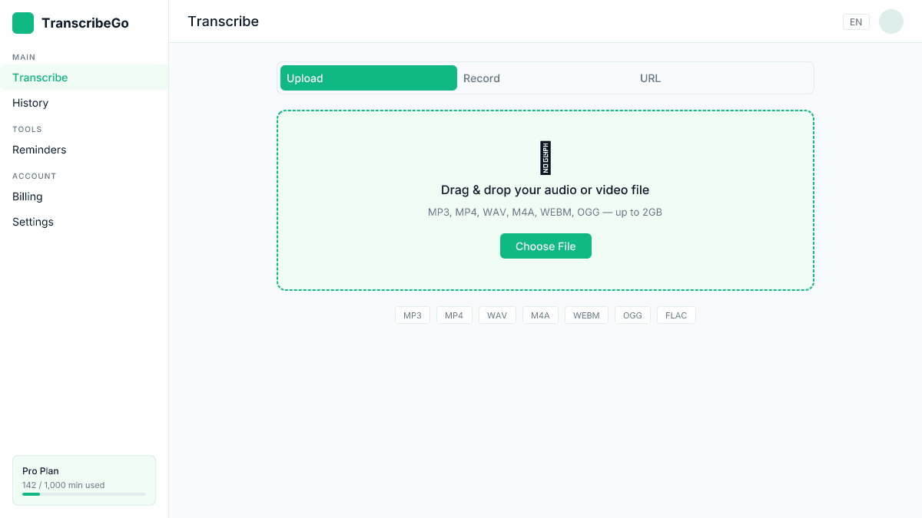Toggle the WAV format chip
Image resolution: width=922 pixels, height=518 pixels.
coord(497,315)
